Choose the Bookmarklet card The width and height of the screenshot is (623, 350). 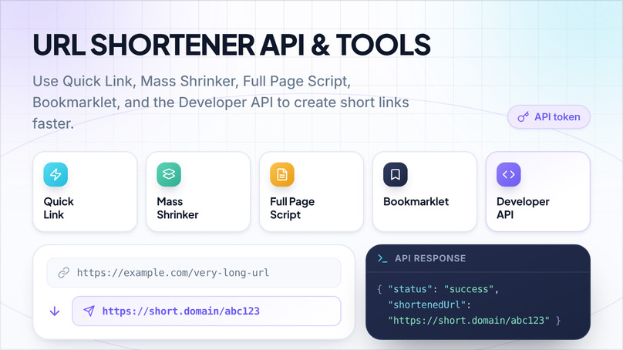click(x=425, y=191)
